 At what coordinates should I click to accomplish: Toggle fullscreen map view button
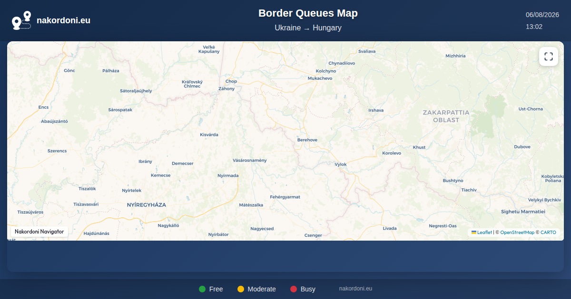[549, 56]
